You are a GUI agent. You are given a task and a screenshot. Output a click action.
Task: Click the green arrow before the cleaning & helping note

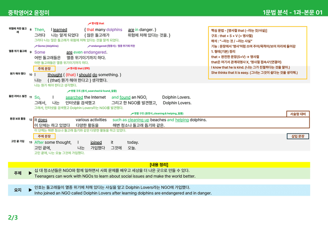[x=132, y=114]
